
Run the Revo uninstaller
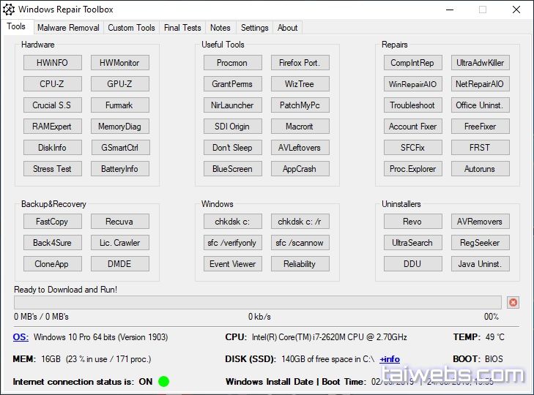412,222
